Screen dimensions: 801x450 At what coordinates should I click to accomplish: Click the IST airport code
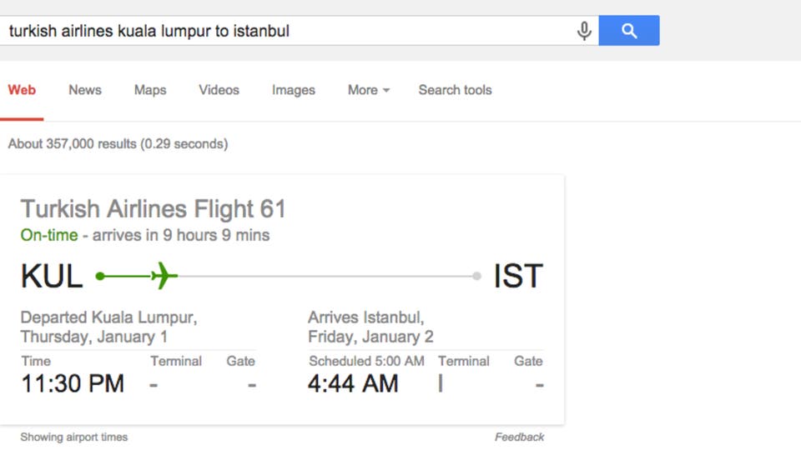click(x=518, y=276)
